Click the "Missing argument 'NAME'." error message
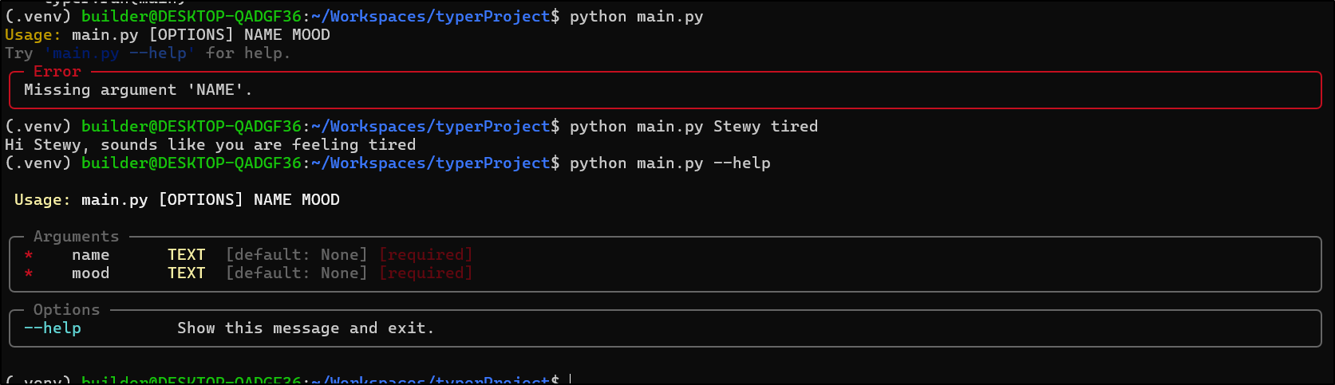 [138, 90]
